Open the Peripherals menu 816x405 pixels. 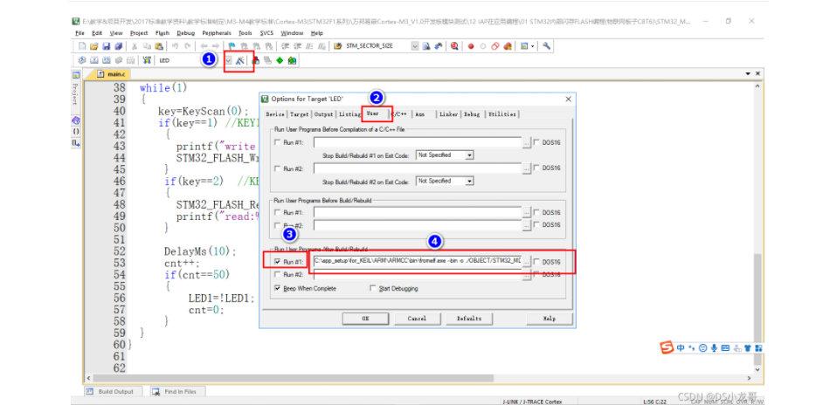click(x=217, y=33)
